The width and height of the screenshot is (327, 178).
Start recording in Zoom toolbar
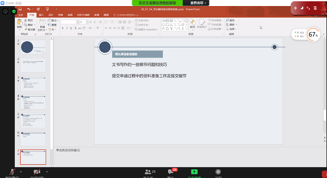[x=218, y=173]
